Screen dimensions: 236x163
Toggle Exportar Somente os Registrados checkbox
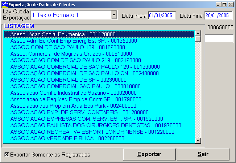(x=7, y=154)
